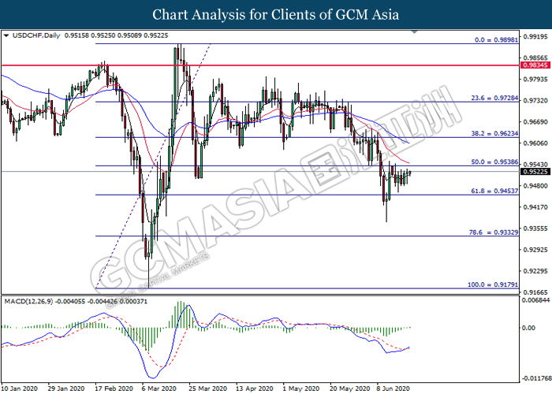Click the USDCHF,Daily symbol label
The height and width of the screenshot is (394, 552).
point(36,35)
